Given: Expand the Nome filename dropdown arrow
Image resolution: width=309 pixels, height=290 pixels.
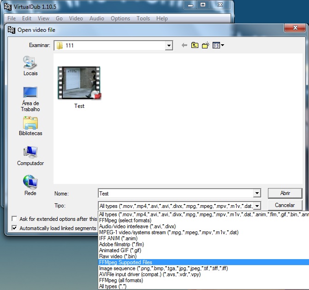Looking at the screenshot, I should click(x=257, y=193).
